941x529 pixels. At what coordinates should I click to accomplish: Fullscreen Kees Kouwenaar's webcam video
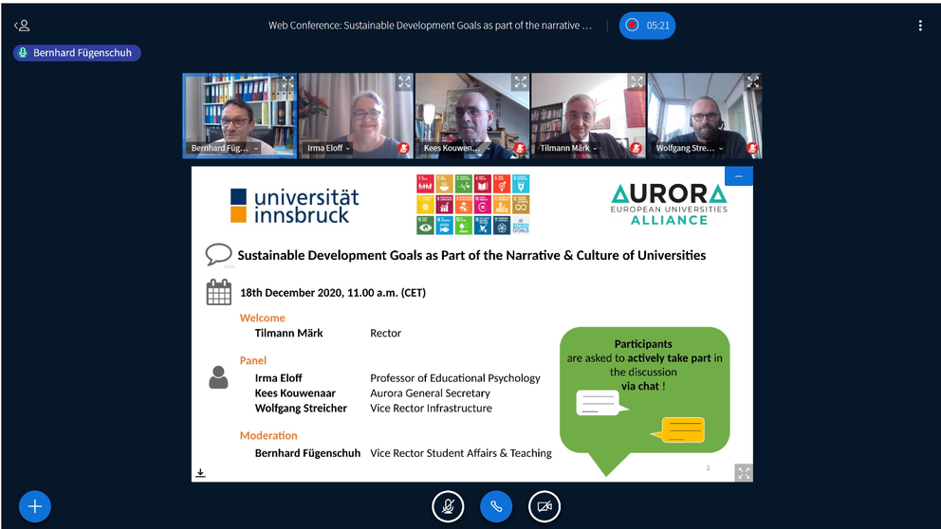click(520, 82)
